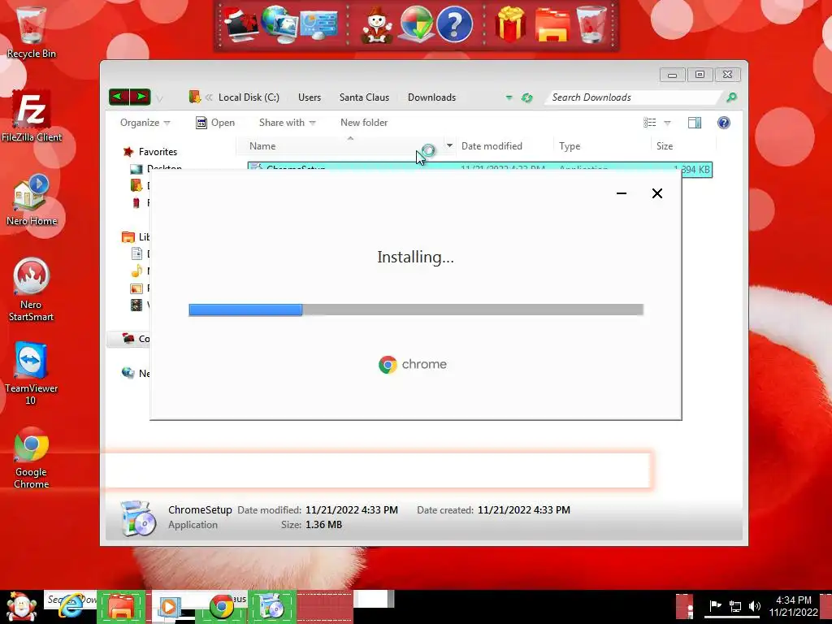Click the Chrome install progress bar

pos(416,310)
